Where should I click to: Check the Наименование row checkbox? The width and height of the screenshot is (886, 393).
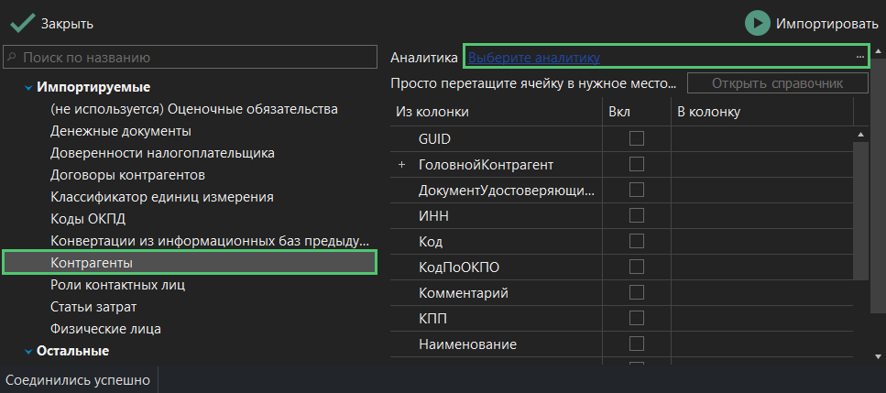point(637,344)
